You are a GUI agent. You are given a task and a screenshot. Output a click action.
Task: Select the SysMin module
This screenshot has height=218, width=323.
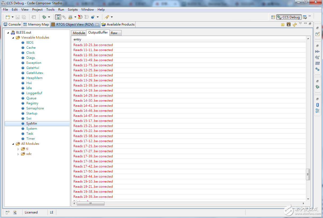pos(32,124)
